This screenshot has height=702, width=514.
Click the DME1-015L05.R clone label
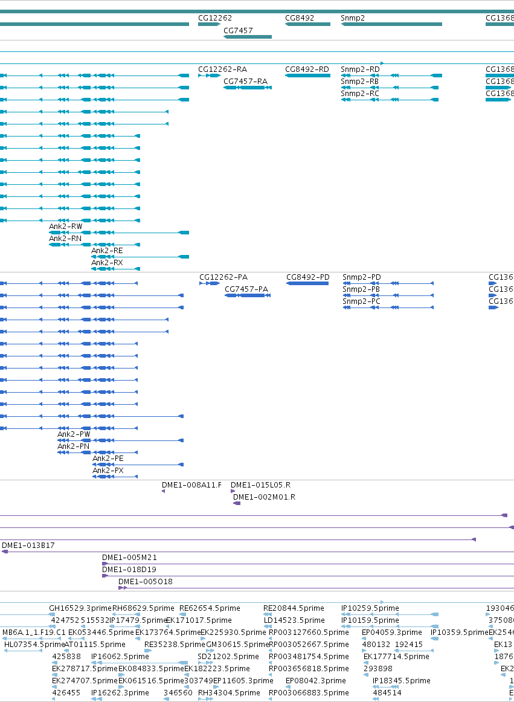tap(260, 485)
